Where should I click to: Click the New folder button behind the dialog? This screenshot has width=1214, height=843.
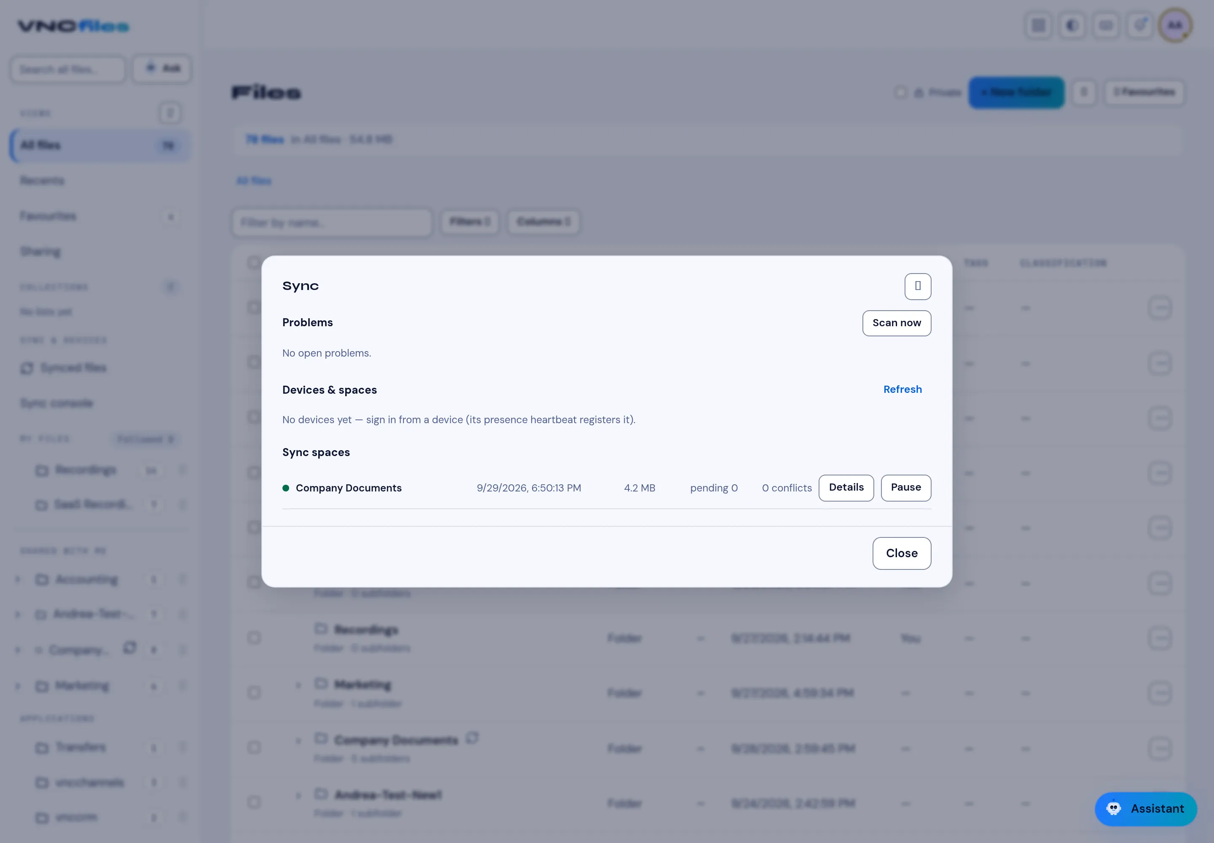click(x=1015, y=92)
